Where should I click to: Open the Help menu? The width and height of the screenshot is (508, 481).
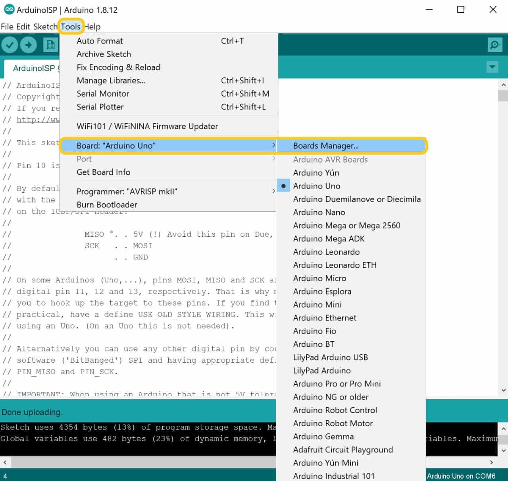[92, 27]
